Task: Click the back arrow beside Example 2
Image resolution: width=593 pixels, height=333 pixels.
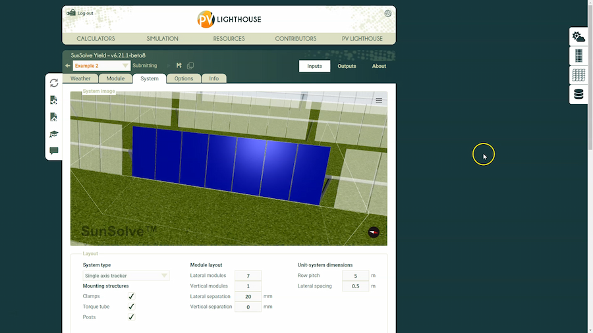Action: 68,66
